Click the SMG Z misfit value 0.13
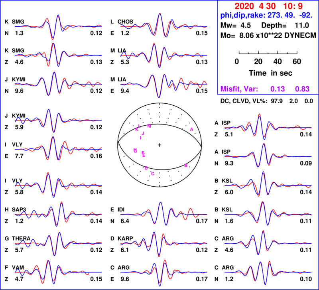319x290 pixels. coord(96,62)
